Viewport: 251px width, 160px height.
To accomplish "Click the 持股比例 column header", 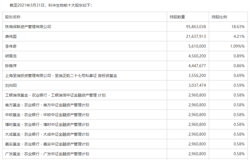I will point(219,17).
